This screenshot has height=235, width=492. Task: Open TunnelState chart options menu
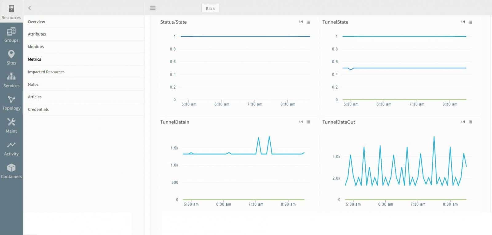[470, 22]
